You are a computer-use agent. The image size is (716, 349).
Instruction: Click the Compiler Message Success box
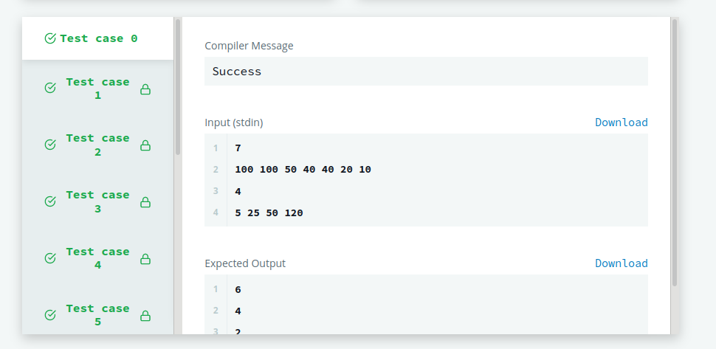pos(426,71)
